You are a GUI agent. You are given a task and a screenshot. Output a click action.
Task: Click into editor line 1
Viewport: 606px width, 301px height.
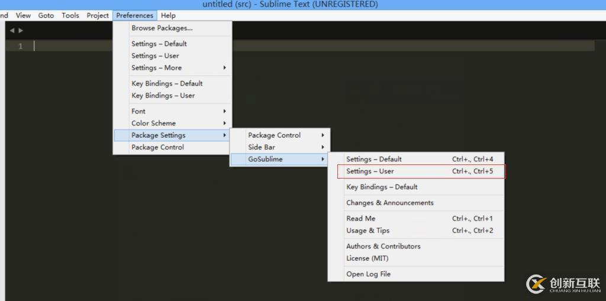click(x=314, y=46)
